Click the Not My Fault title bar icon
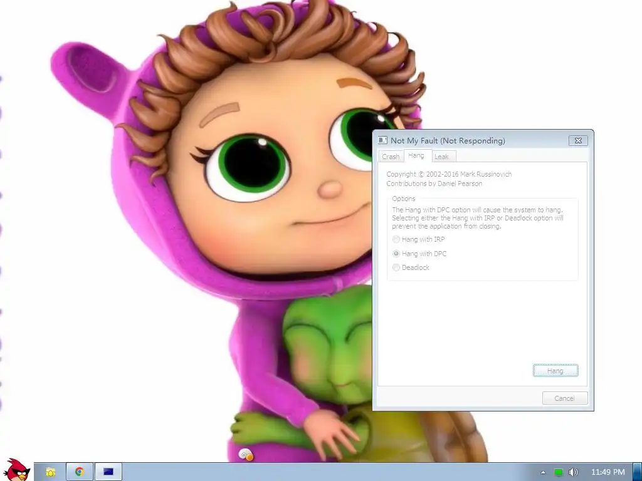Viewport: 642px width, 481px height. point(382,140)
